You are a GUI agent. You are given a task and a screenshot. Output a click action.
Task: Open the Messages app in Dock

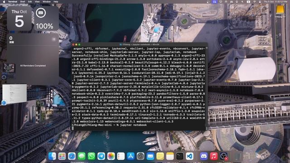pyautogui.click(x=82, y=156)
